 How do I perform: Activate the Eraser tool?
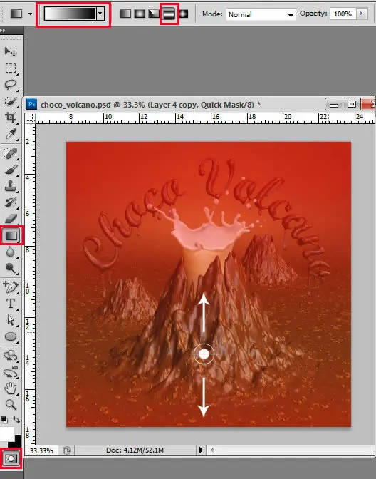pyautogui.click(x=11, y=219)
